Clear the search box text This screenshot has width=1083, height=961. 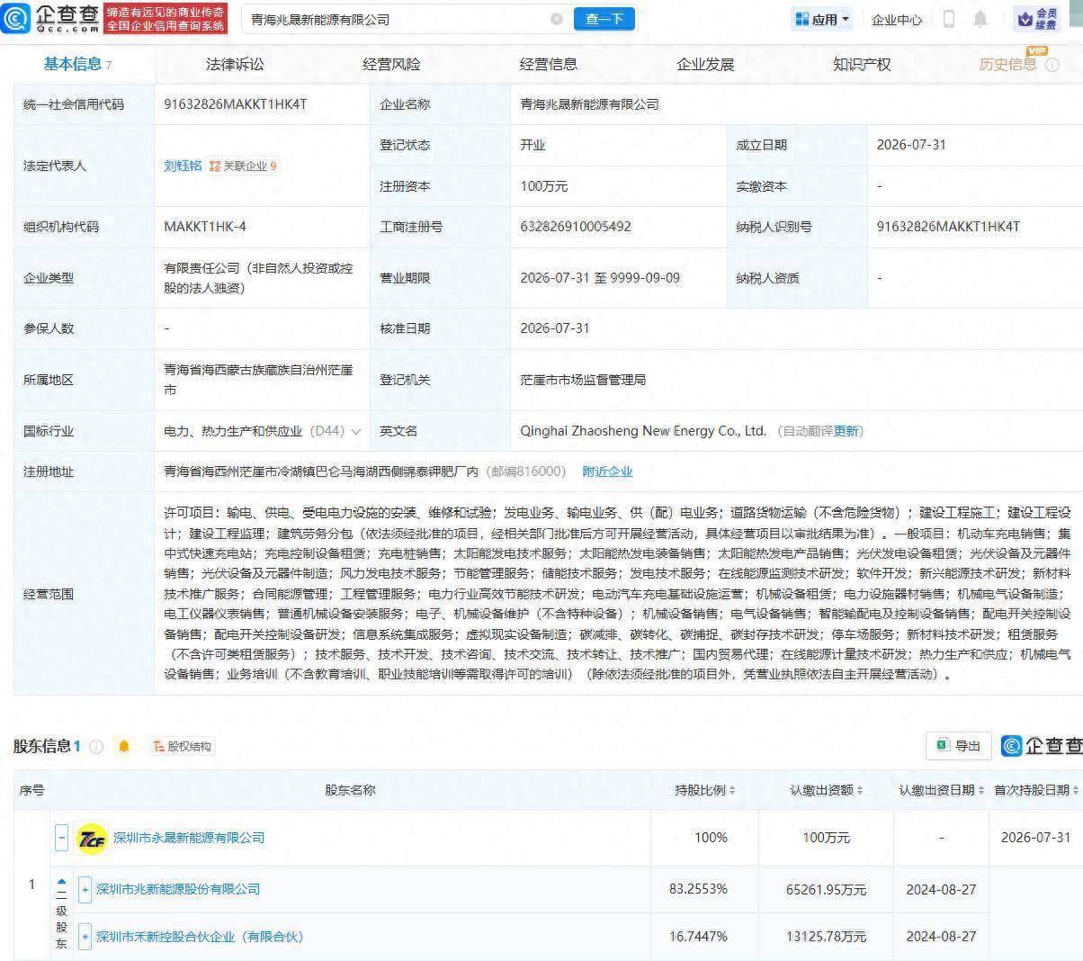pos(556,19)
